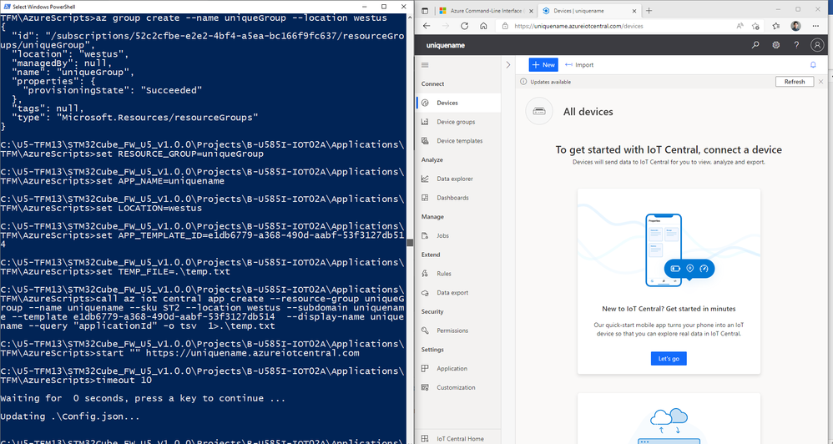This screenshot has width=833, height=444.
Task: Open the browser more options menu
Action: (815, 26)
